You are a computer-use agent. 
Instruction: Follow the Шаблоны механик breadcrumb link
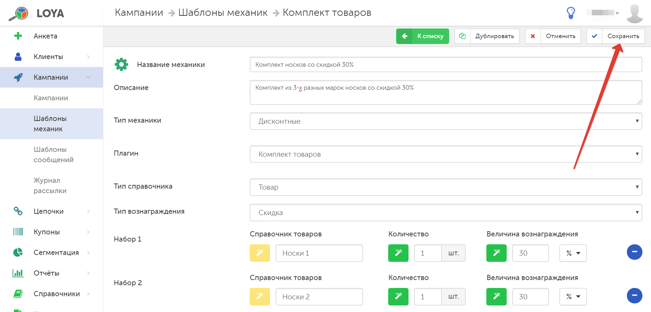coord(223,13)
